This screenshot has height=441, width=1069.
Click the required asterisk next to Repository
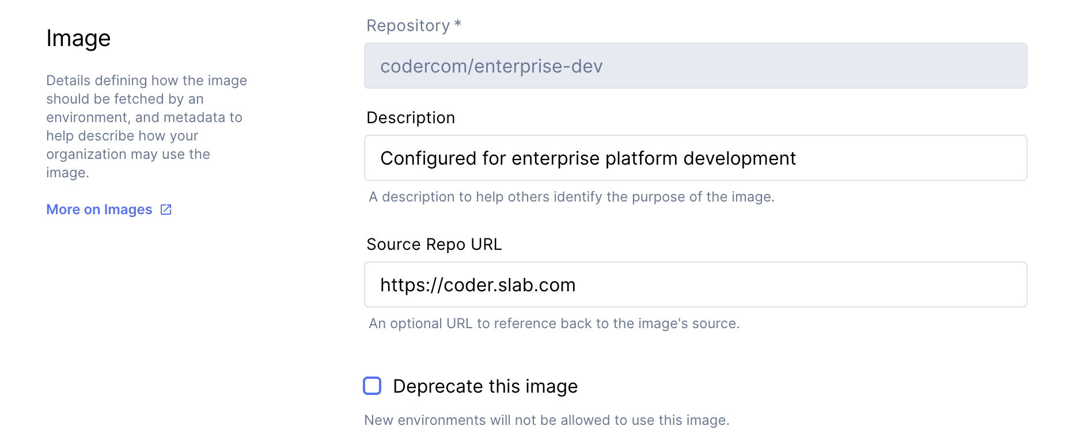[x=458, y=24]
